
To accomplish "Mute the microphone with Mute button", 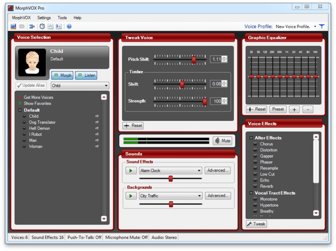I will coord(223,141).
